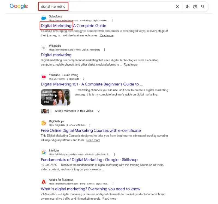Click the Salesforce cloud favicon

(x=44, y=18)
